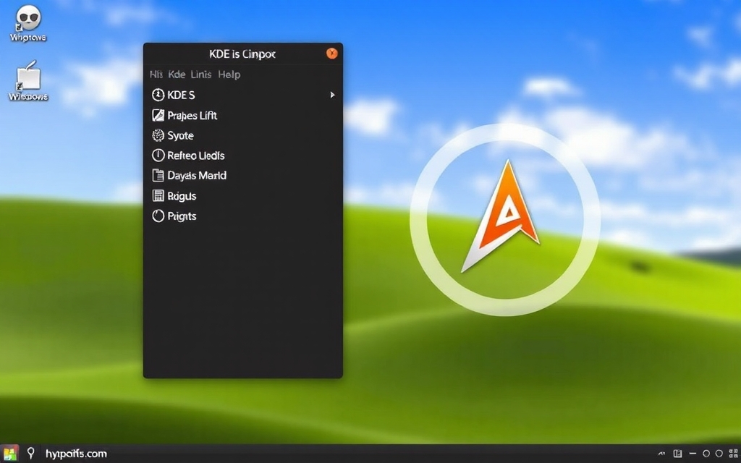Click the calculator-style icon beside Rügus
The width and height of the screenshot is (741, 463).
point(158,195)
